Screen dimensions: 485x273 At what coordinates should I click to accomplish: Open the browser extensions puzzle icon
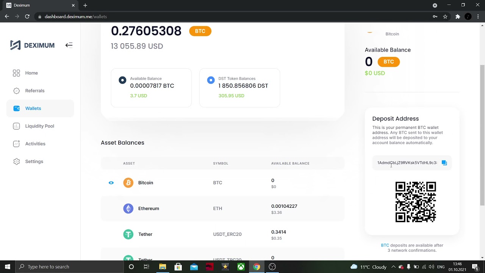point(458,17)
